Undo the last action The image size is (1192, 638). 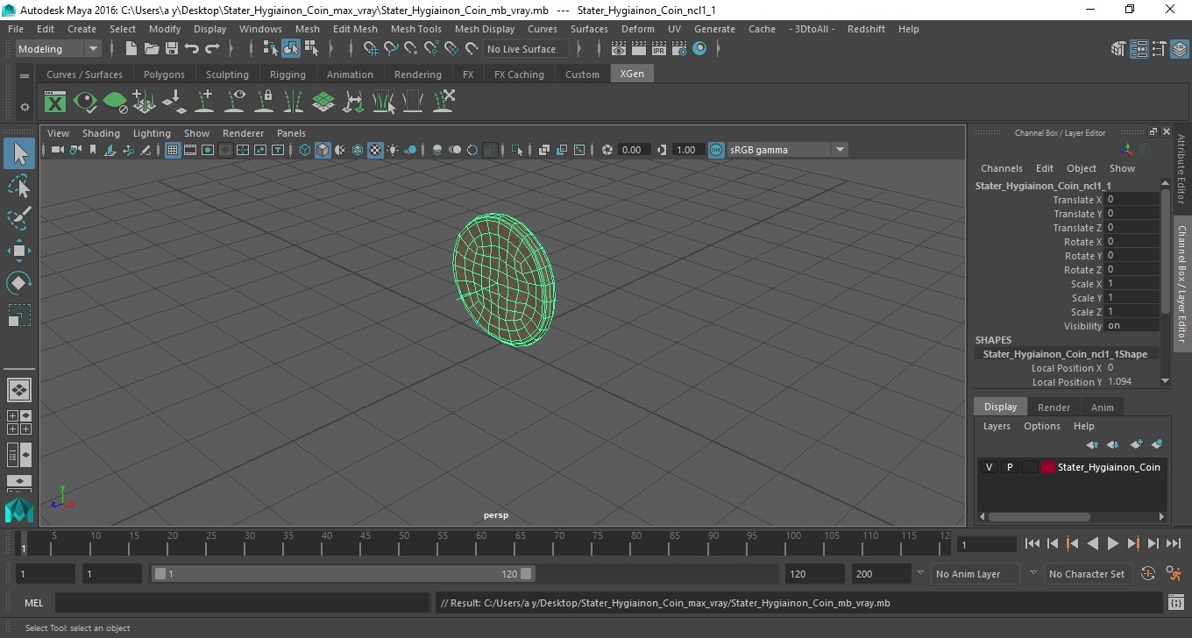click(x=192, y=49)
